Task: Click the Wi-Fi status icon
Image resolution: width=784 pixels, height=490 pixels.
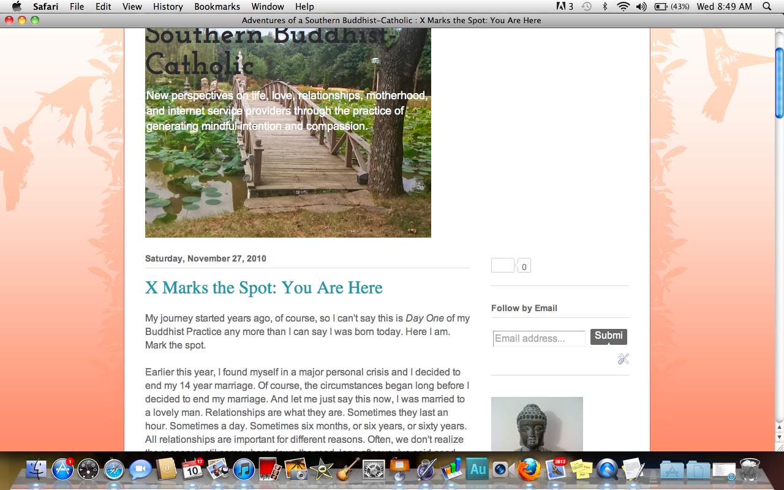Action: [624, 7]
